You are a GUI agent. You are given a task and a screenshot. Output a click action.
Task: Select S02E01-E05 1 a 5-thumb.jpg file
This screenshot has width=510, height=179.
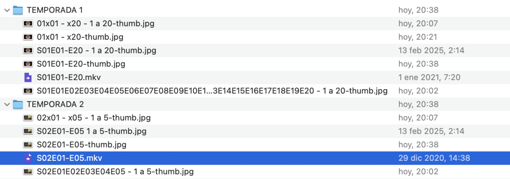point(92,131)
